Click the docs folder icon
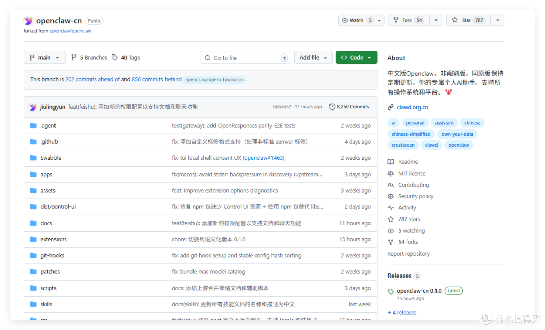The width and height of the screenshot is (545, 330). coord(33,223)
